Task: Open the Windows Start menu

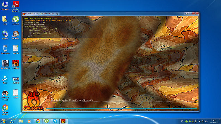Action: click(x=4, y=121)
